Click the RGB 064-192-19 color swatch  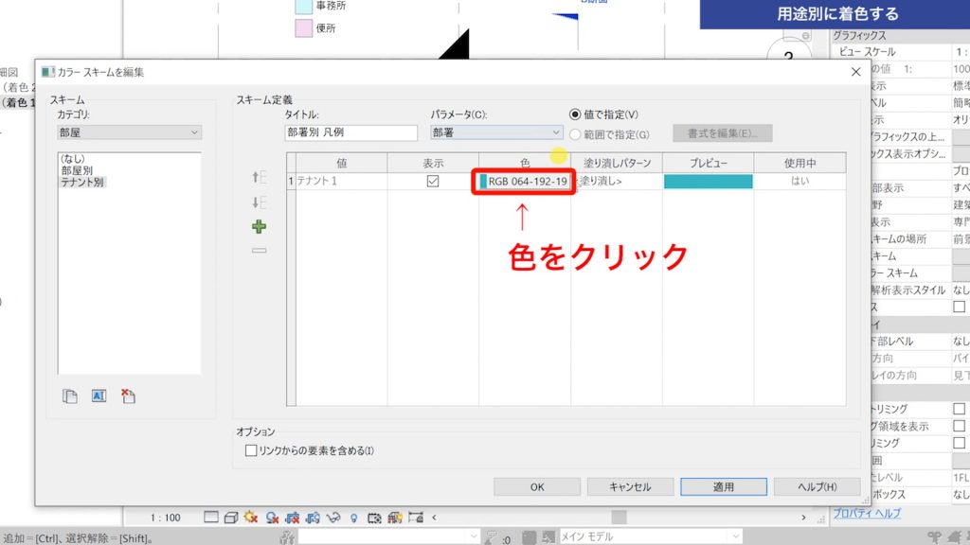click(x=525, y=180)
